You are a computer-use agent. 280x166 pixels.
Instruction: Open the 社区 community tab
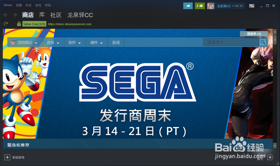56,15
